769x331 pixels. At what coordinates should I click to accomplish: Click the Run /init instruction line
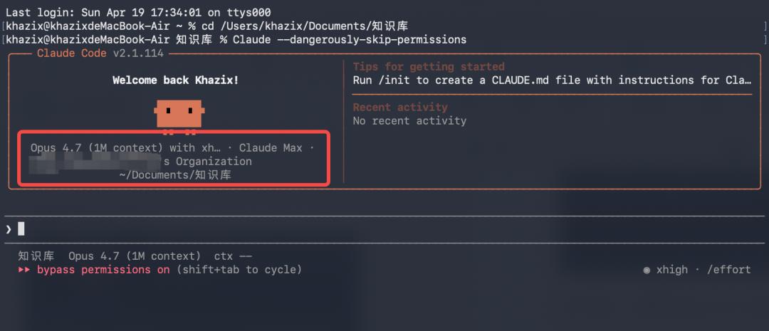pyautogui.click(x=552, y=80)
